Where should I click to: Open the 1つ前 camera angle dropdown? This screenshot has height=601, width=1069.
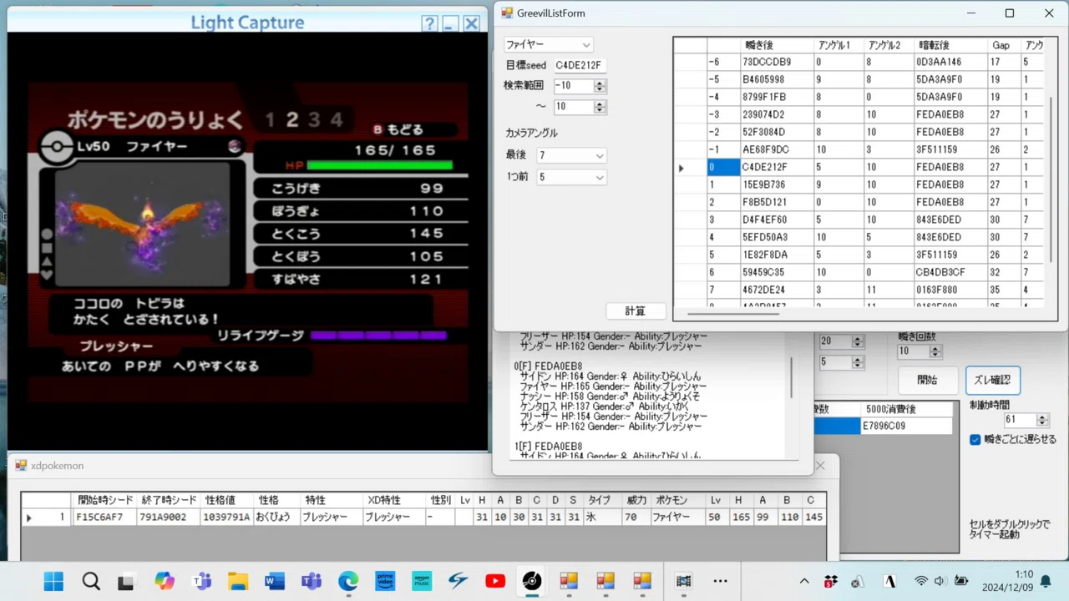(572, 177)
